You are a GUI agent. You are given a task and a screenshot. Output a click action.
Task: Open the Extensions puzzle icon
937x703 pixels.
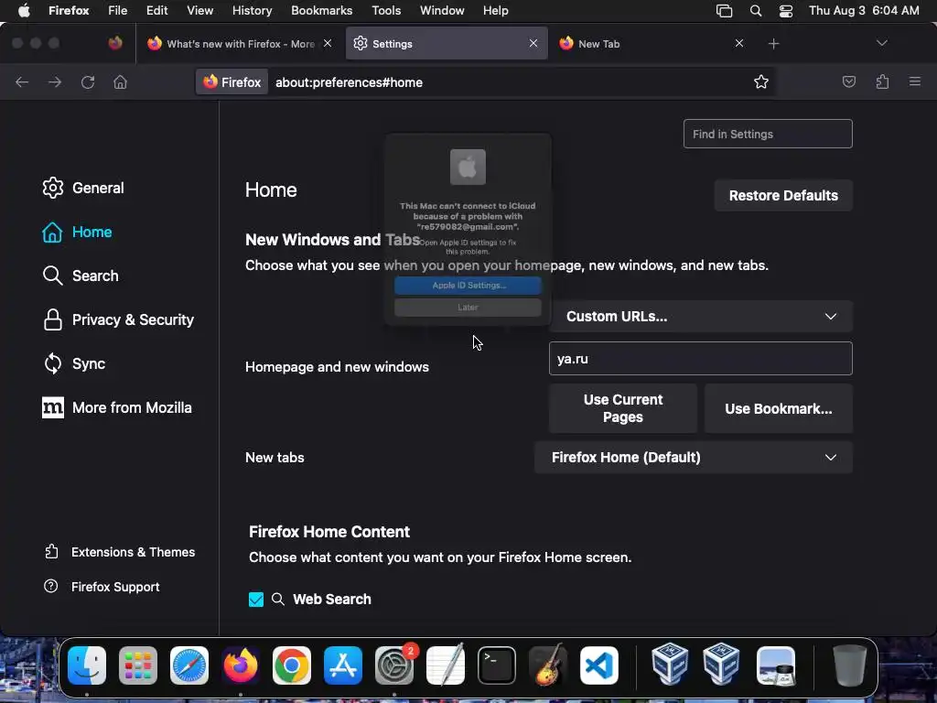point(882,81)
